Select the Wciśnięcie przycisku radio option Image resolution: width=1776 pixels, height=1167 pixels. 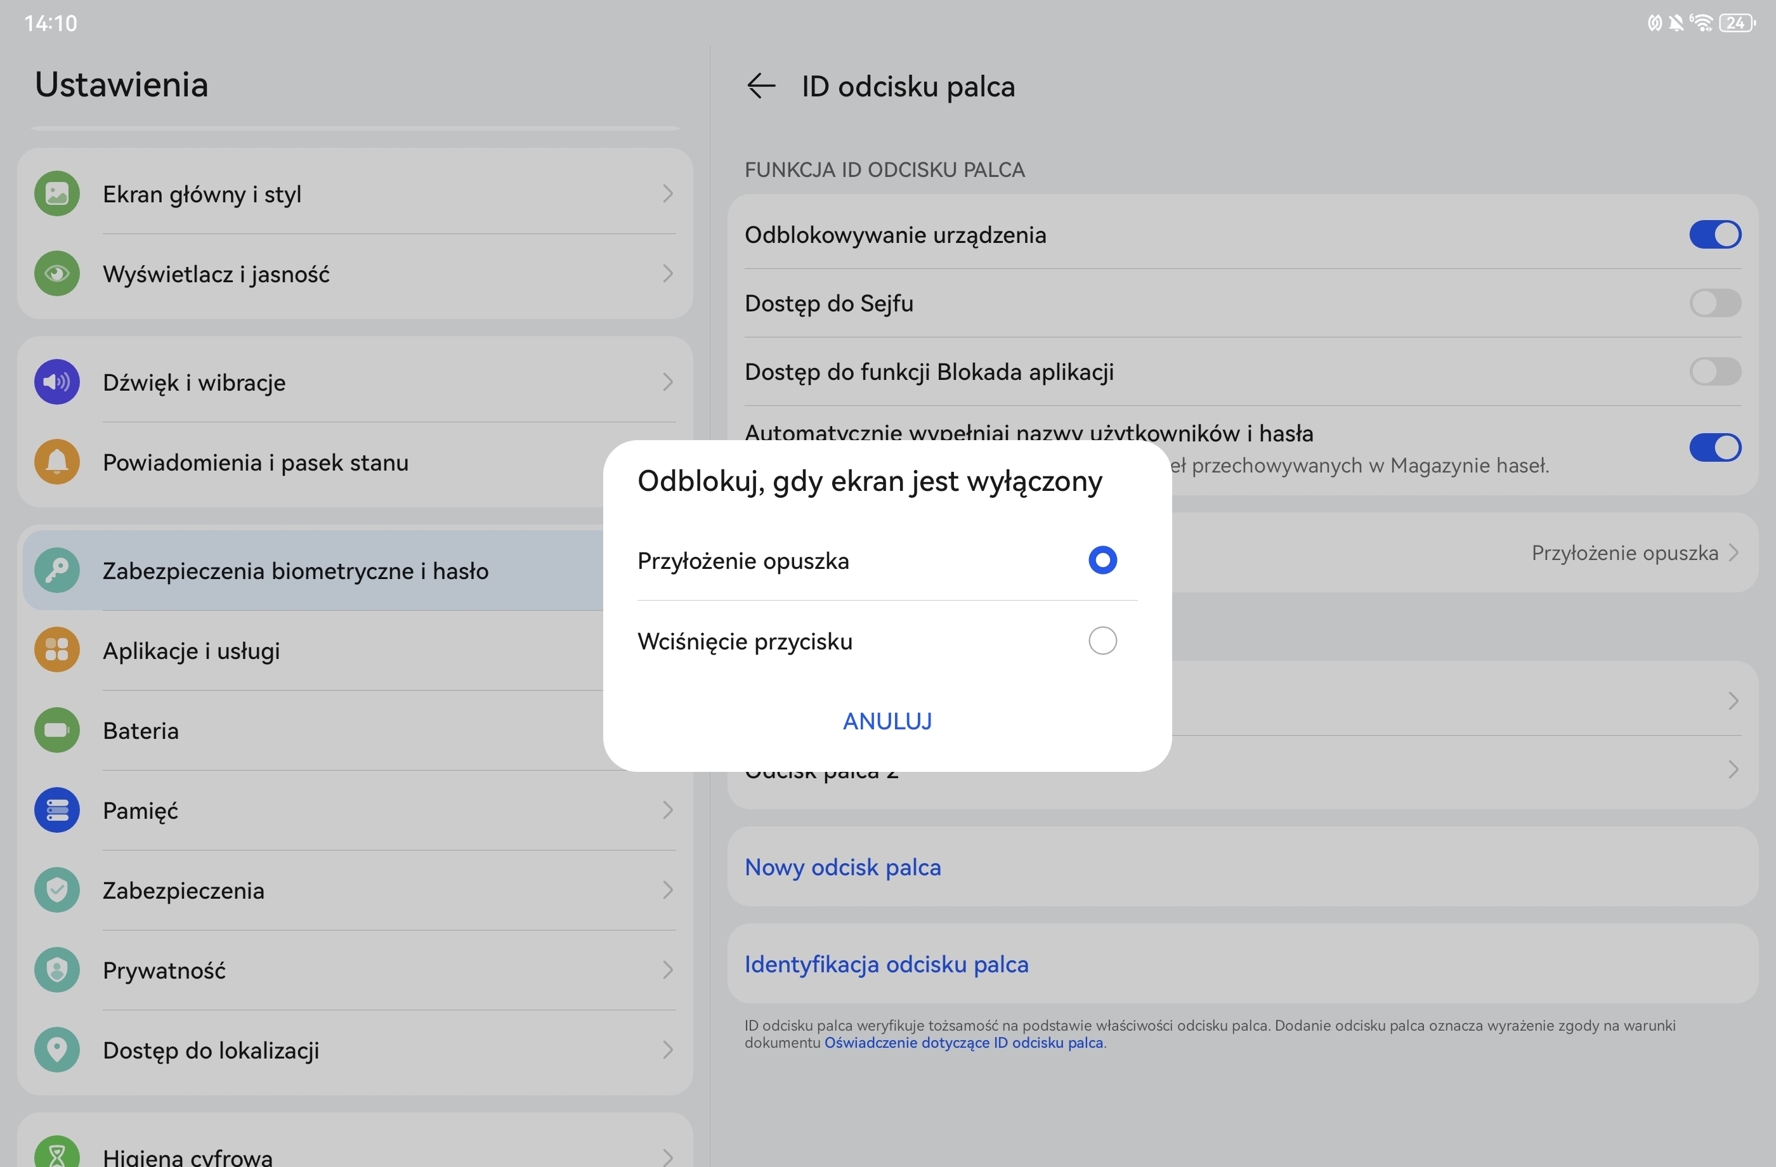[1102, 641]
